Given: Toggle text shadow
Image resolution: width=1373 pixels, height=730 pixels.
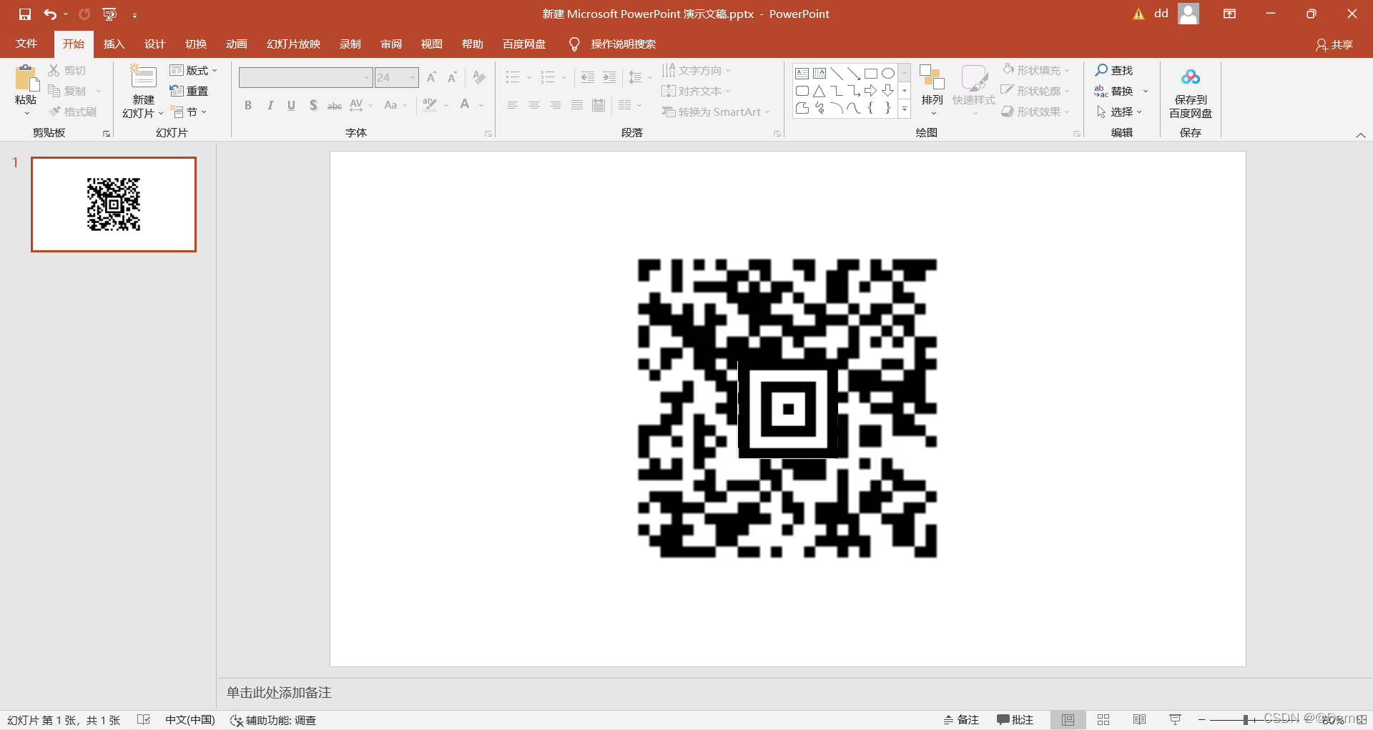Looking at the screenshot, I should (313, 105).
